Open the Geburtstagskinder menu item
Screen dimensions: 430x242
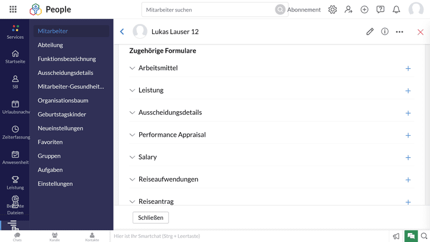click(62, 114)
